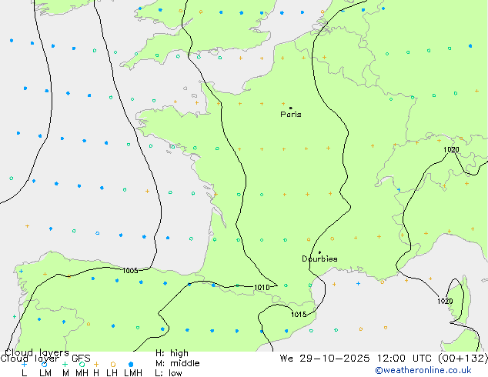Click the filled blue LMH legend symbol
Viewport: 488px width, 377px height.
click(131, 364)
